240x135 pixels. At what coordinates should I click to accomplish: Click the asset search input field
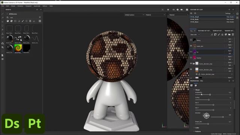tap(24, 18)
